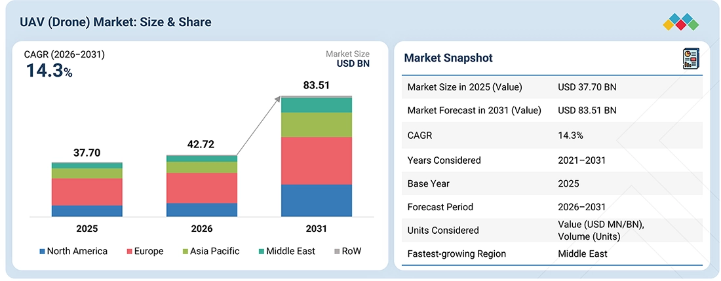Screen dimensions: 721x281
Task: Click the 'USD 83.51 BN' table value
Action: (587, 110)
